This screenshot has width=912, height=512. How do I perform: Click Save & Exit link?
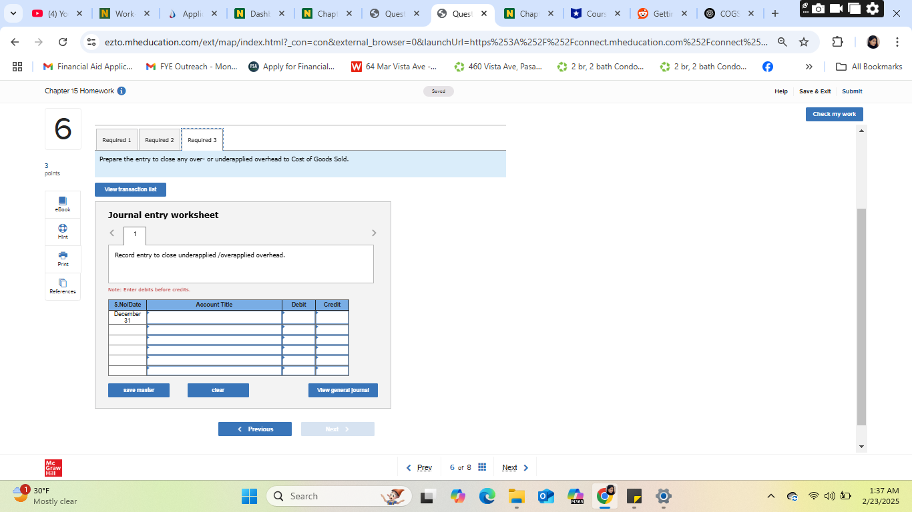[815, 91]
